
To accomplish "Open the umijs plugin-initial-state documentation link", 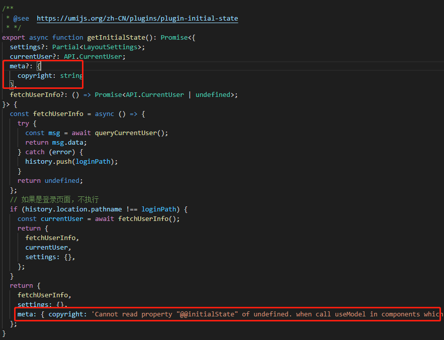I will (x=137, y=18).
